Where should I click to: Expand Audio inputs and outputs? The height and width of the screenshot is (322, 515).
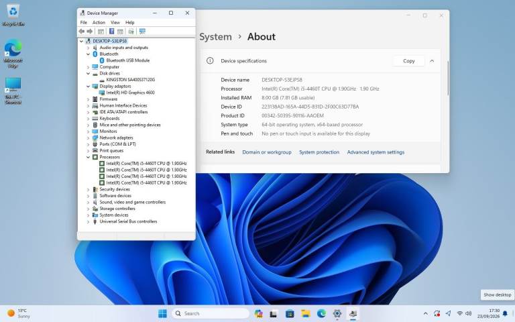tap(88, 48)
